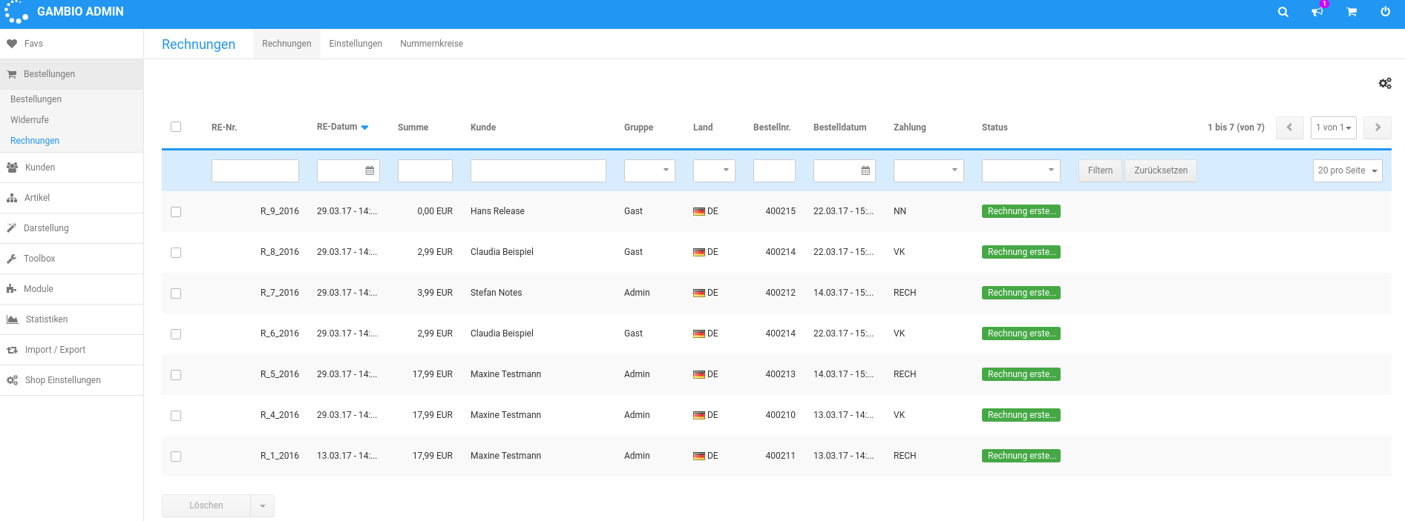This screenshot has height=521, width=1405.
Task: Open calendar picker in RE-Datum filter
Action: 370,170
